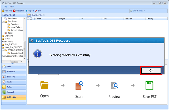The width and height of the screenshot is (169, 110).
Task: Collapse the EFORMS REGISTRY tree node
Action: click(x=3, y=50)
